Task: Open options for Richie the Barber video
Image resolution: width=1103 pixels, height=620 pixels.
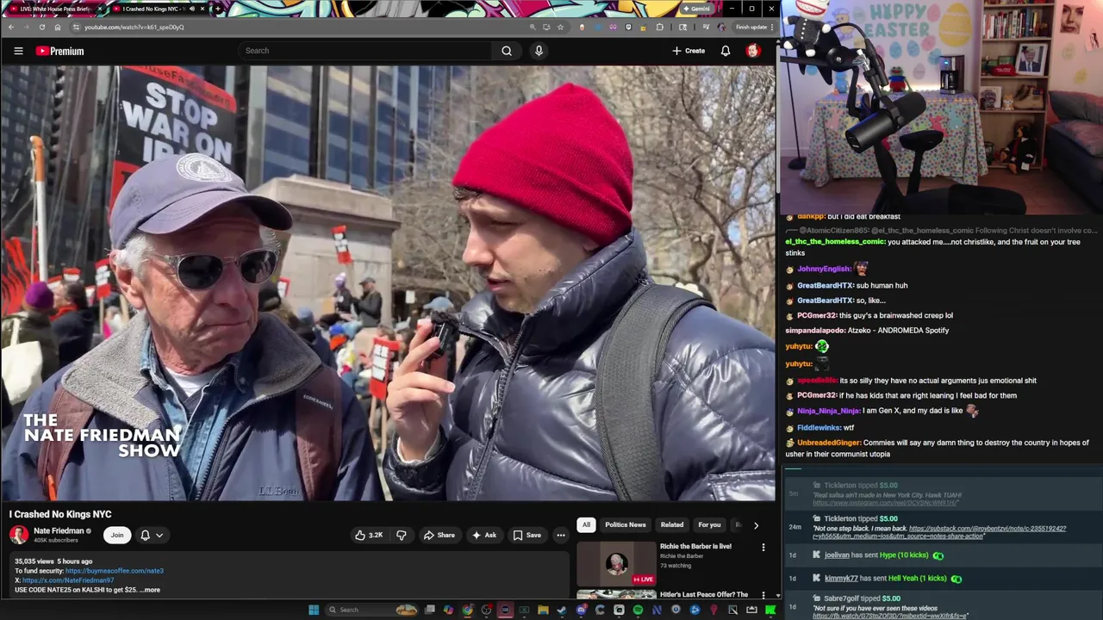Action: [x=763, y=547]
